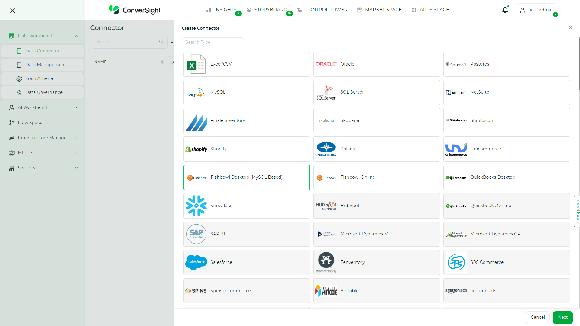Click the Next button
Image resolution: width=580 pixels, height=326 pixels.
coord(562,317)
